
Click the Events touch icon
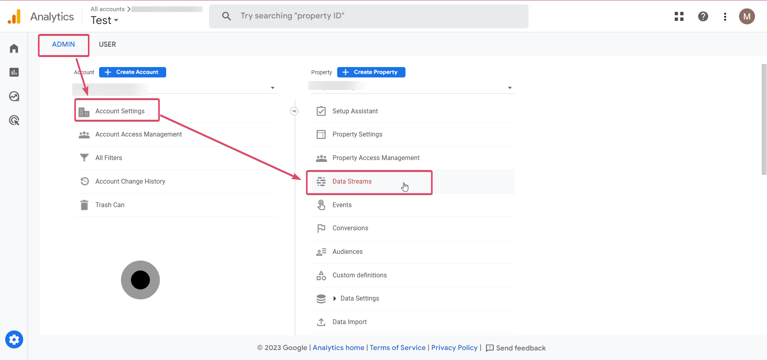[321, 205]
